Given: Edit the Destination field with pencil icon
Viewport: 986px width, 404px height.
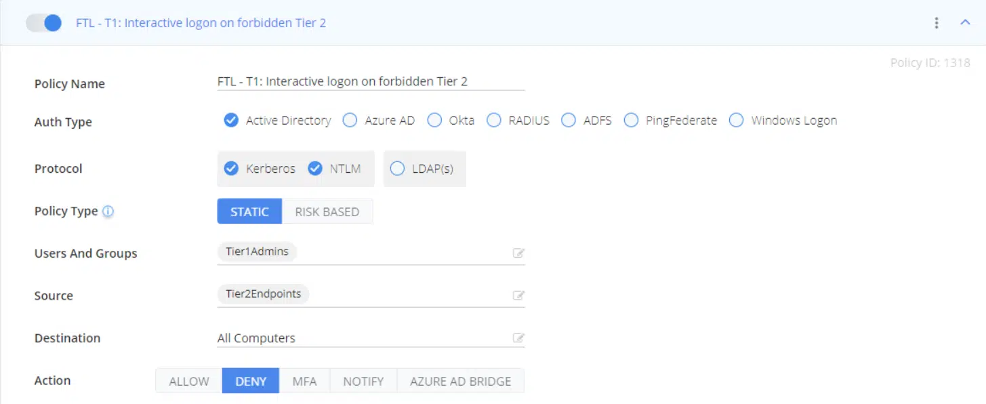Looking at the screenshot, I should pyautogui.click(x=518, y=338).
